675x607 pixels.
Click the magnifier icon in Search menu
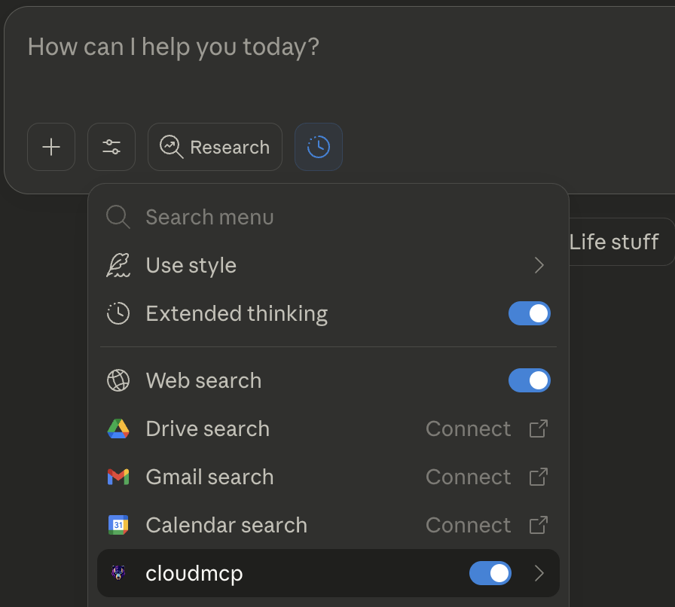pos(118,217)
